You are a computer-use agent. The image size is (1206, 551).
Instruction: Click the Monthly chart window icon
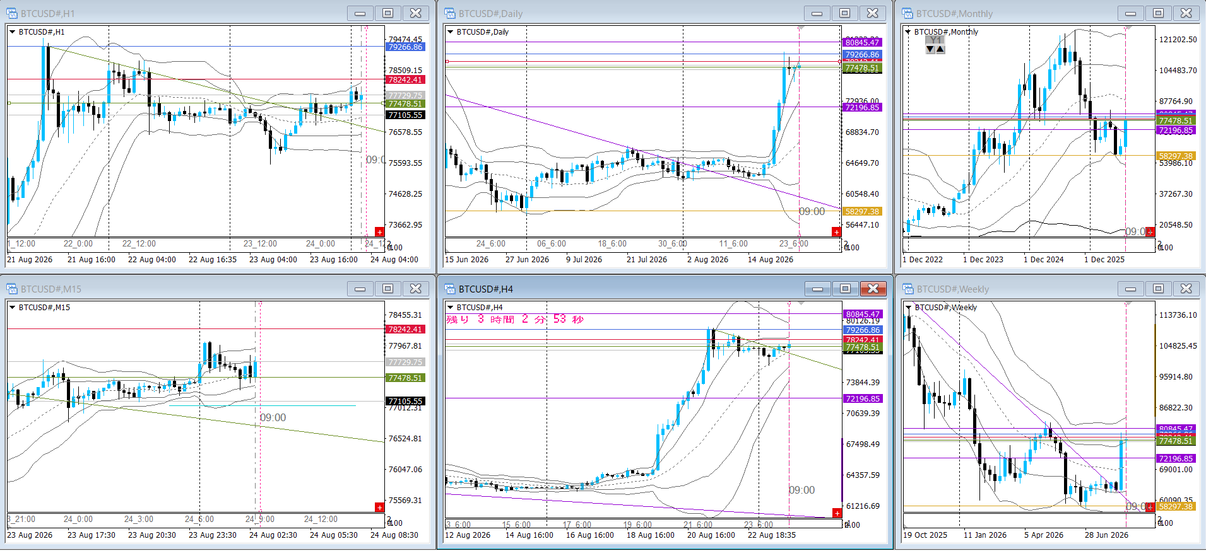click(907, 13)
